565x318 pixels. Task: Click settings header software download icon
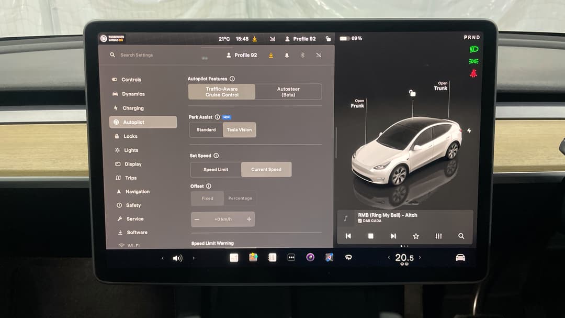(271, 55)
